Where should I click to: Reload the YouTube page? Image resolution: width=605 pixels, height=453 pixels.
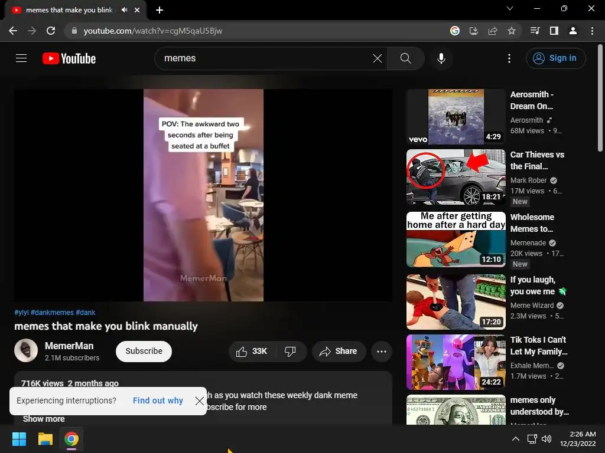coord(51,31)
